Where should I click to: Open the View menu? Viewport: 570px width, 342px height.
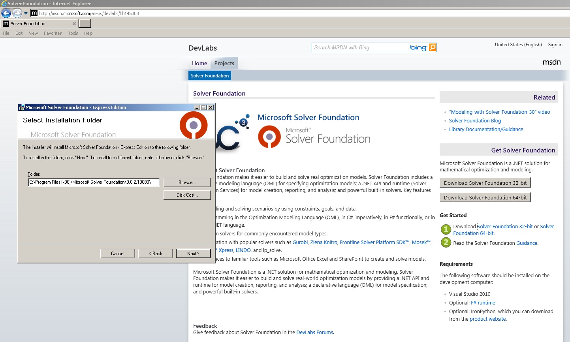coord(33,33)
